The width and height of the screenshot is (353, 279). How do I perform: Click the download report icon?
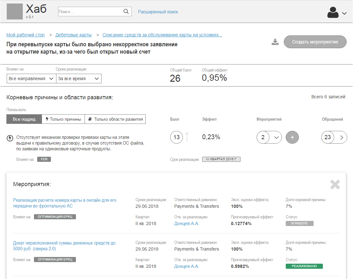(x=275, y=42)
